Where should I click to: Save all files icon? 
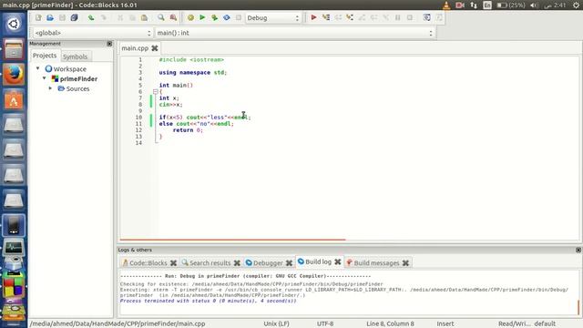pyautogui.click(x=74, y=17)
